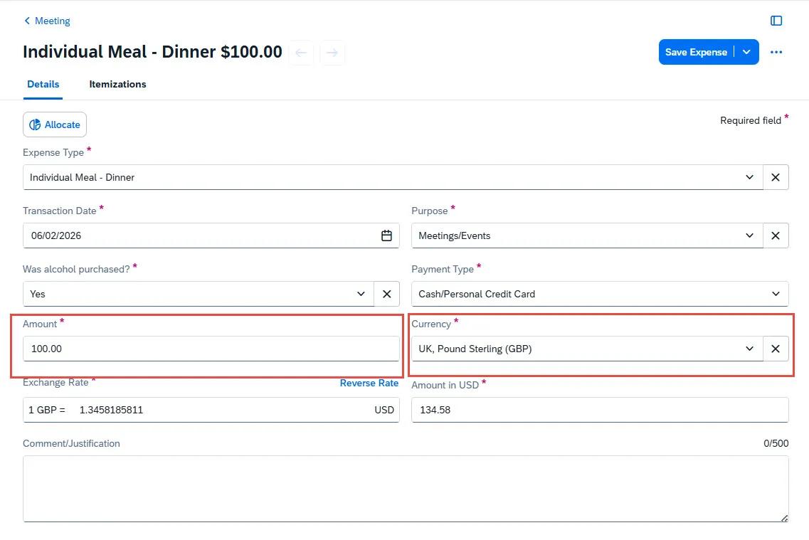The height and width of the screenshot is (540, 809).
Task: Switch to the Details tab
Action: pyautogui.click(x=43, y=84)
